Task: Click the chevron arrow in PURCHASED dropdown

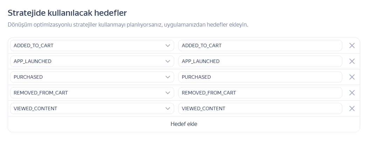Action: (x=168, y=77)
